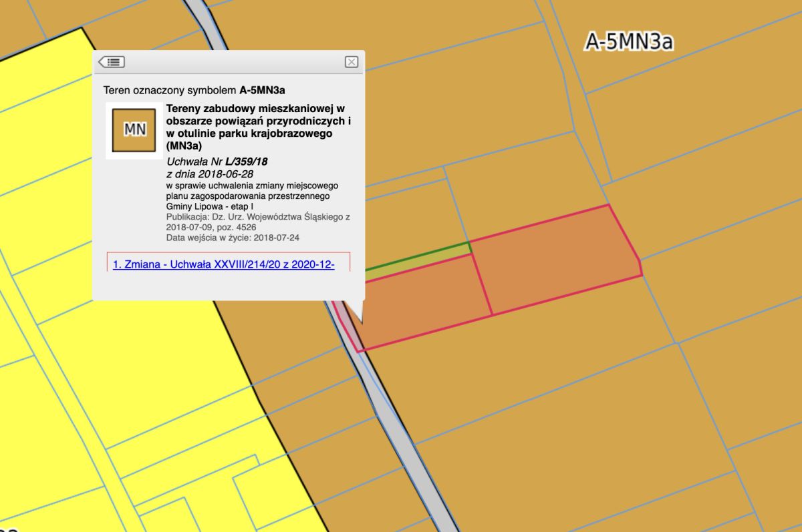The width and height of the screenshot is (802, 532).
Task: Close the A-5MN3a info popup
Action: tap(351, 62)
